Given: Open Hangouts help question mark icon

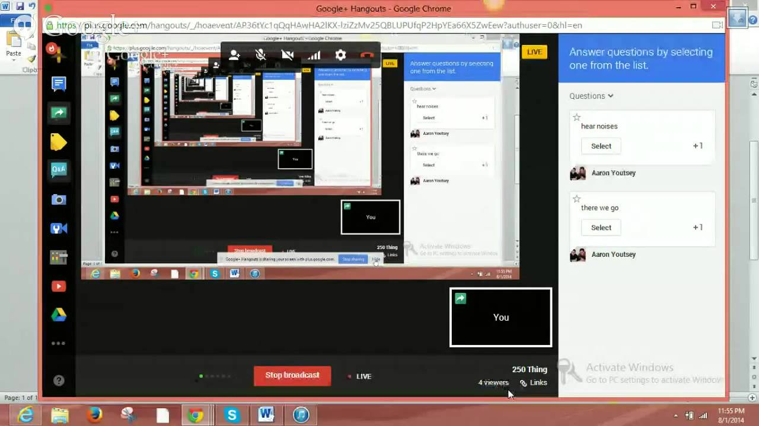Looking at the screenshot, I should [59, 380].
